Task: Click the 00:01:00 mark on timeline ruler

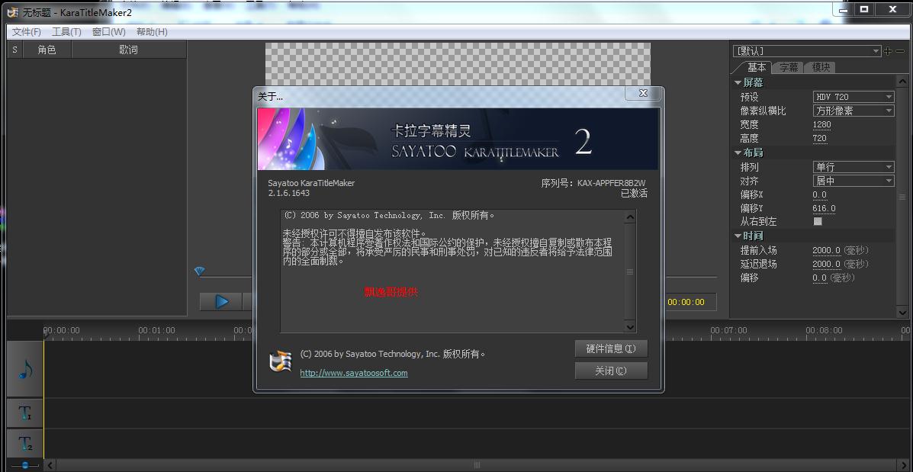Action: [156, 330]
